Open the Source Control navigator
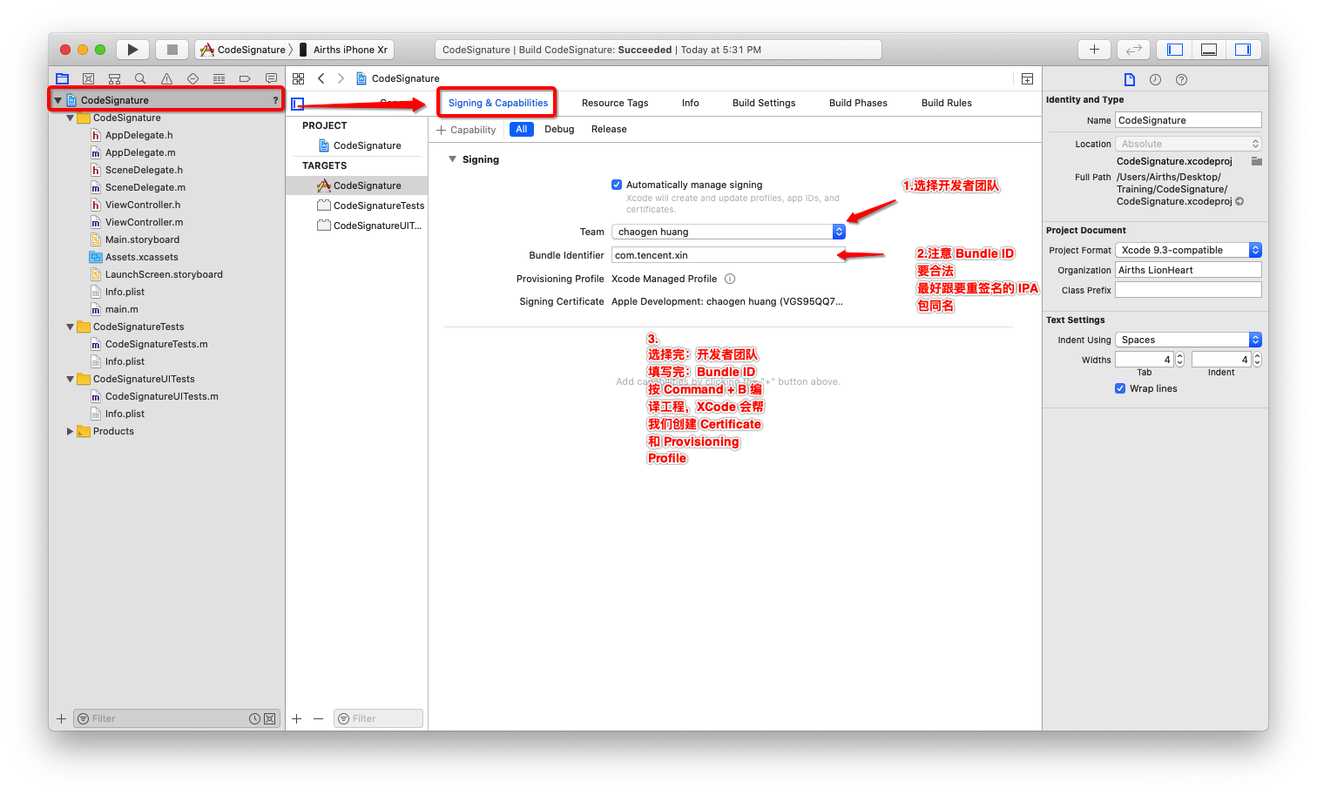The height and width of the screenshot is (795, 1317). 88,78
